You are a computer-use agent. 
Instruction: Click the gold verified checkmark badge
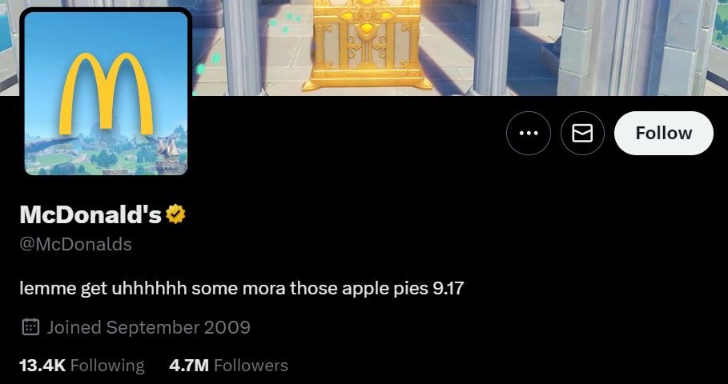pos(175,214)
